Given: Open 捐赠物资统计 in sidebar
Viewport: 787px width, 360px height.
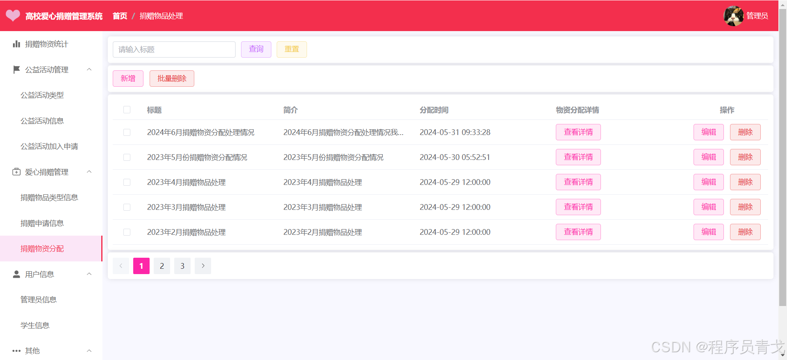Looking at the screenshot, I should tap(51, 44).
